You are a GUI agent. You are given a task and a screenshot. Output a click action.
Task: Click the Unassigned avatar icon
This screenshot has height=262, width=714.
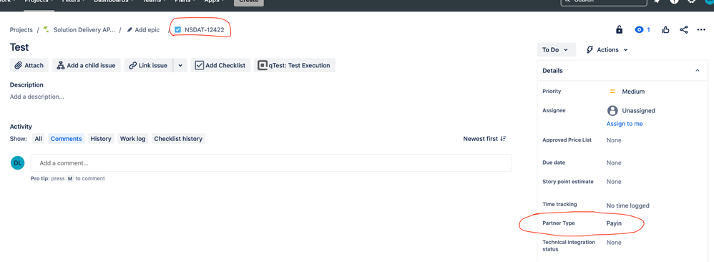point(612,110)
